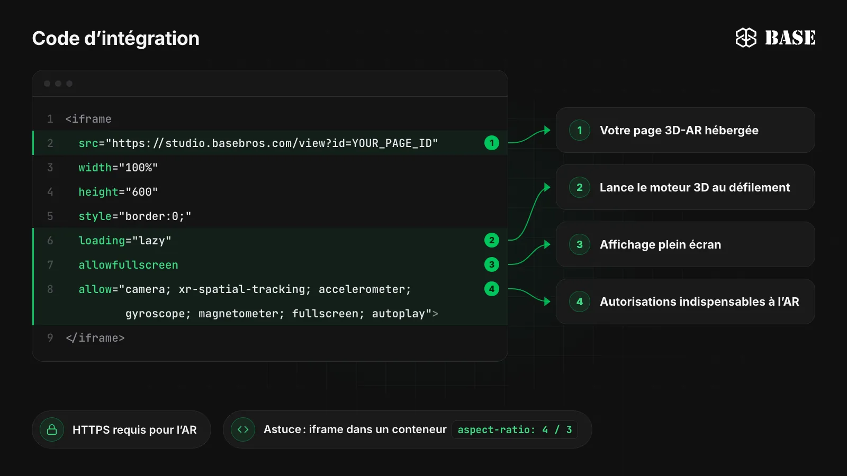847x476 pixels.
Task: Click the green badge 3 on the allowfullscreen line
Action: pyautogui.click(x=492, y=264)
